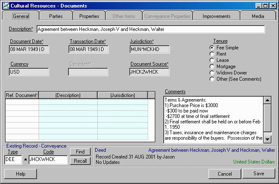
Task: Select the Rent tenure option
Action: tap(218, 54)
